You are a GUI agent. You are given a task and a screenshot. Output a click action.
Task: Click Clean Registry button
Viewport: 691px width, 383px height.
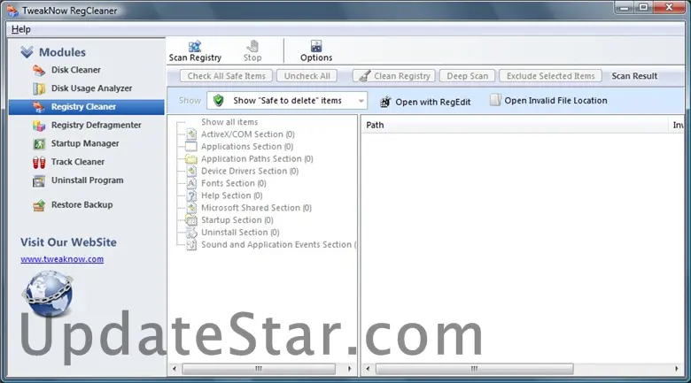click(394, 76)
